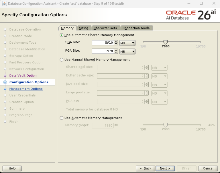
Task: Click the '19700' maximum label of SGA slider
Action: [201, 47]
